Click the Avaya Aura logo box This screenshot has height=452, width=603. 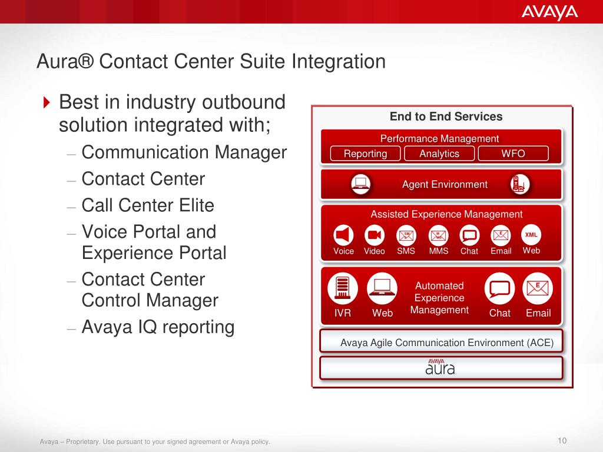(x=441, y=368)
